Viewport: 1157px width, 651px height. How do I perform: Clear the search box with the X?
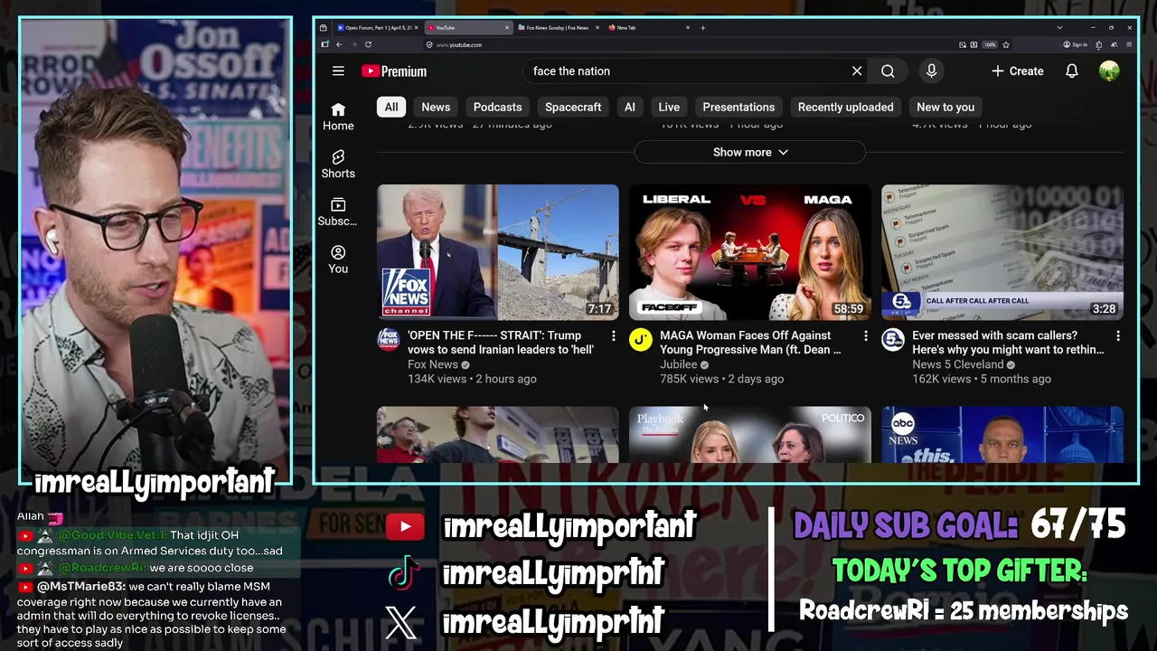point(857,71)
